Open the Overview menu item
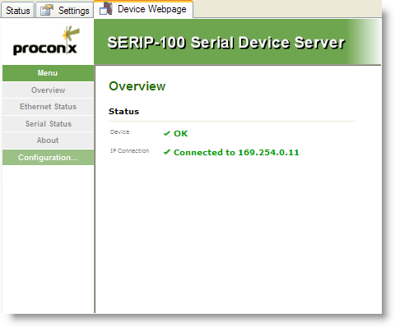This screenshot has height=327, width=395. (x=48, y=90)
